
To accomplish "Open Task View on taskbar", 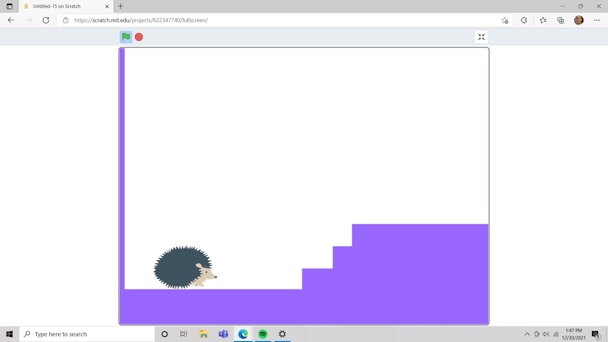I will (184, 334).
